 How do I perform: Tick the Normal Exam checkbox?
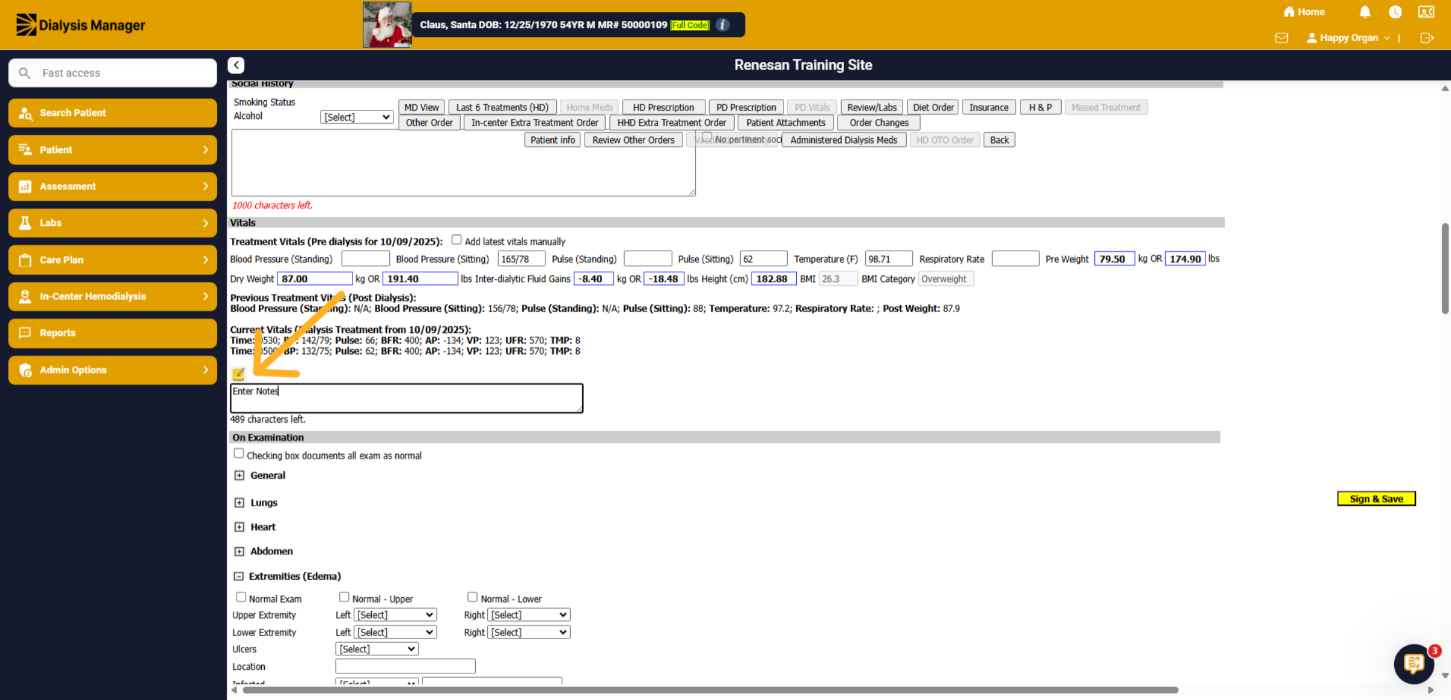pos(241,597)
